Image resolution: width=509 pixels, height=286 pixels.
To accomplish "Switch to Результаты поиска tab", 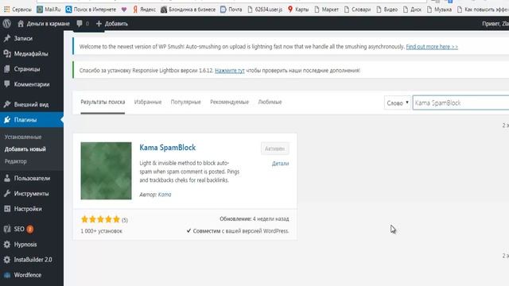I will coord(103,102).
